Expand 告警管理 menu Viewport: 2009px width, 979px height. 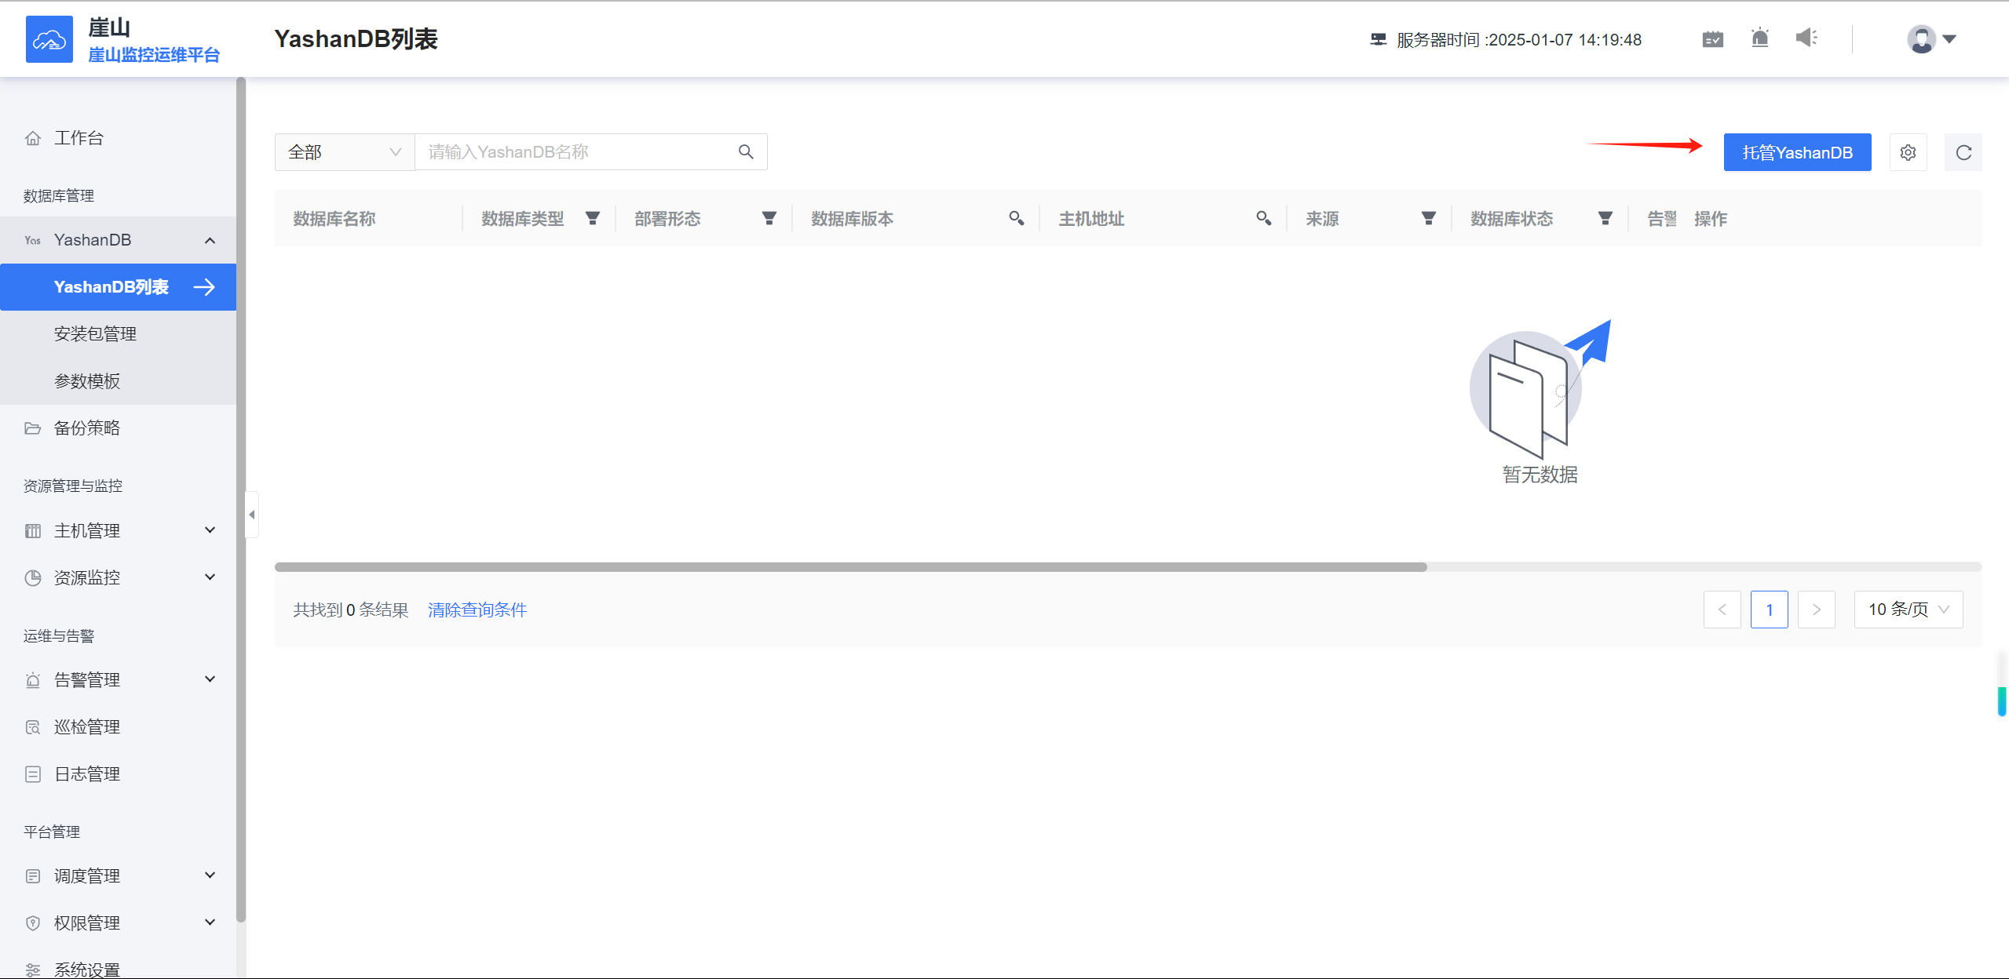click(118, 680)
